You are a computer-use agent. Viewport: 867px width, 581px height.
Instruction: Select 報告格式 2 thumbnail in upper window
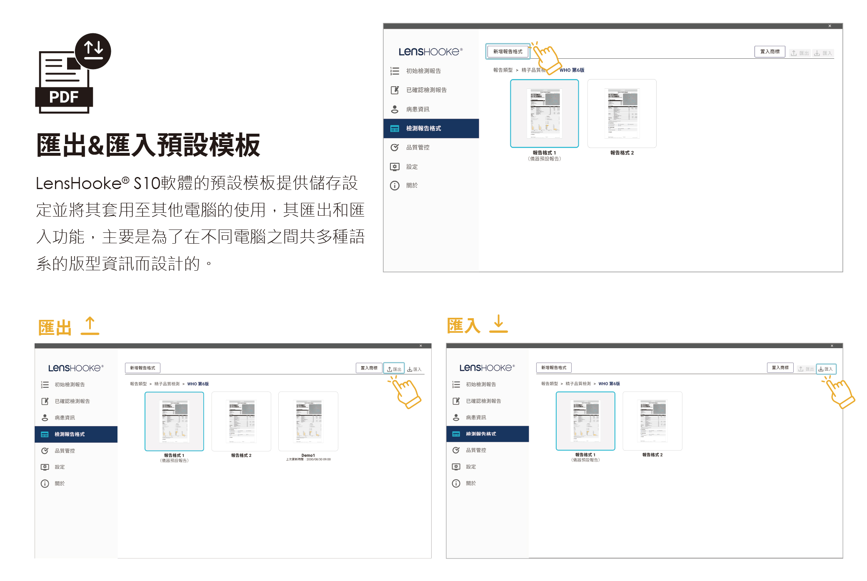622,113
